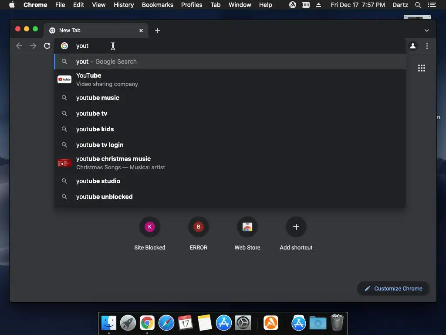The image size is (446, 335).
Task: Open Calendar from the Dock
Action: (186, 323)
